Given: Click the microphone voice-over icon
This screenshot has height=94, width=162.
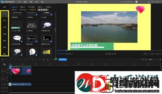Looking at the screenshot, I should [44, 59].
